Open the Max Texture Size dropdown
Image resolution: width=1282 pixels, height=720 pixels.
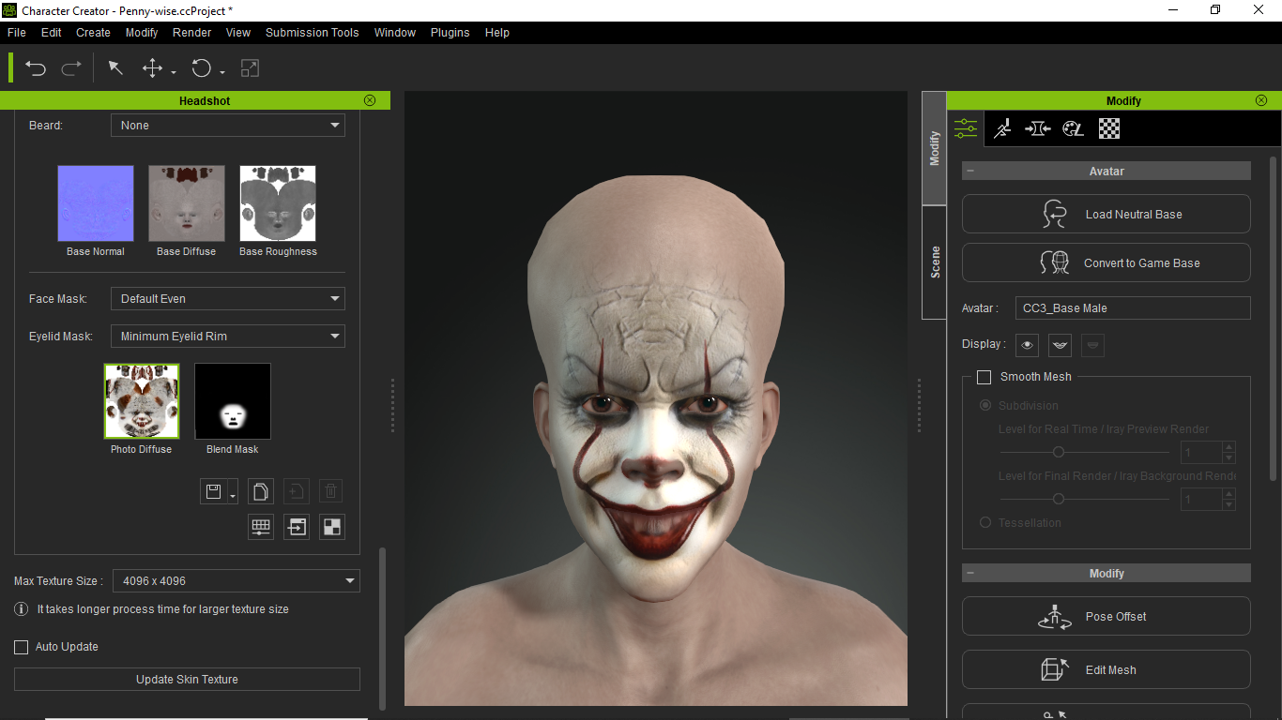click(237, 581)
